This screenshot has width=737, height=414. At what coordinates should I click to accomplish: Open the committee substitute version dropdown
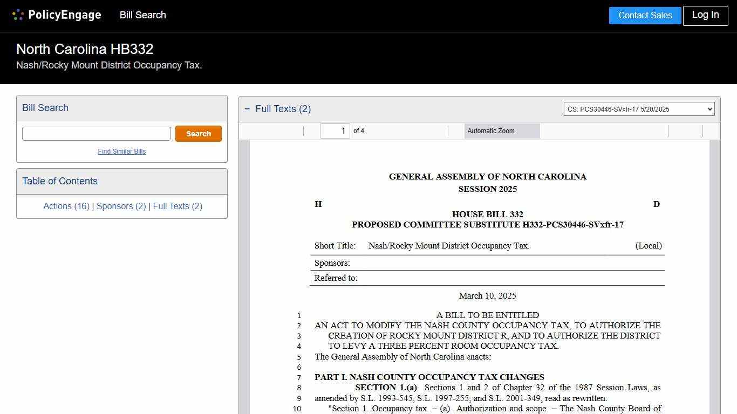[639, 108]
